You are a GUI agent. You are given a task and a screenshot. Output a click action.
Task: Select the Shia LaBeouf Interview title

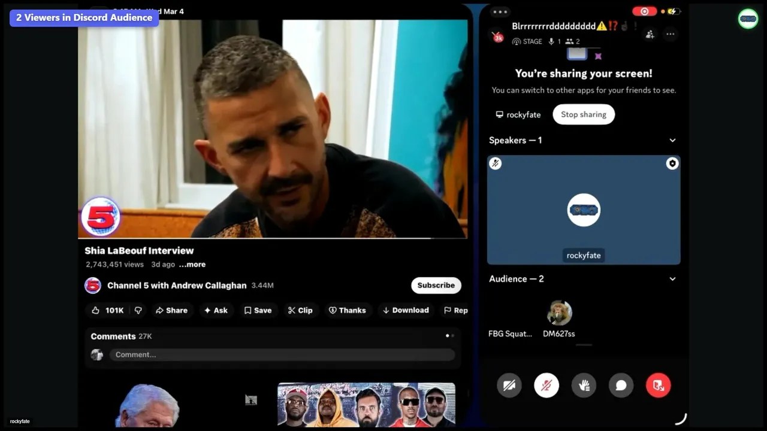click(139, 250)
